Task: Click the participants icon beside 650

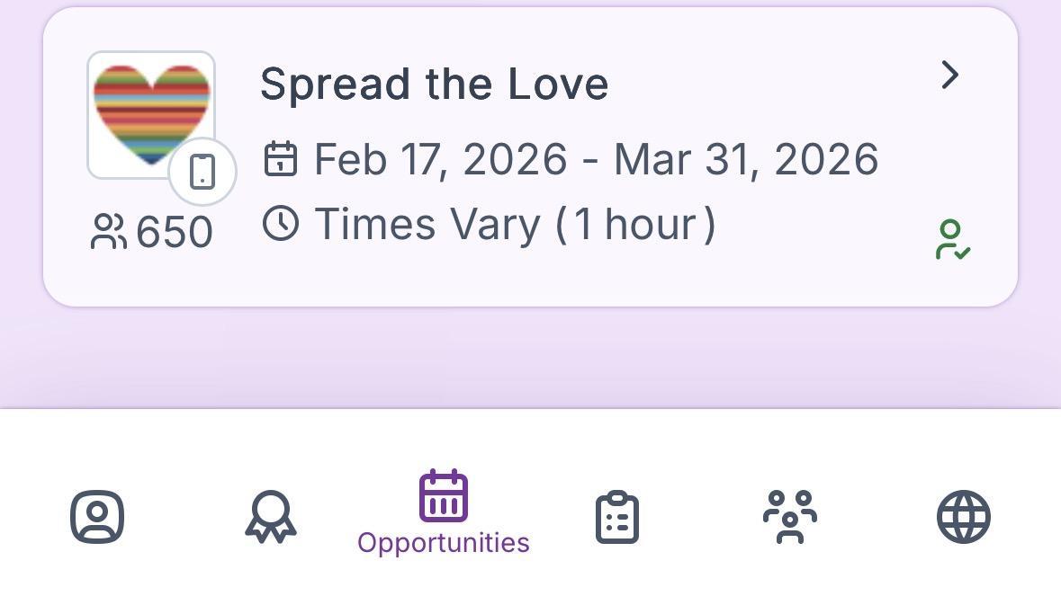Action: 109,232
